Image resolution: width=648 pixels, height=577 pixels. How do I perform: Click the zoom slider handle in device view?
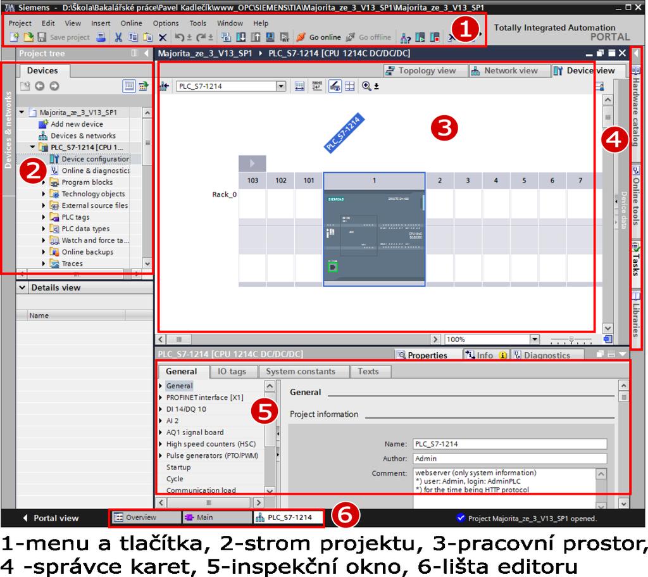571,339
